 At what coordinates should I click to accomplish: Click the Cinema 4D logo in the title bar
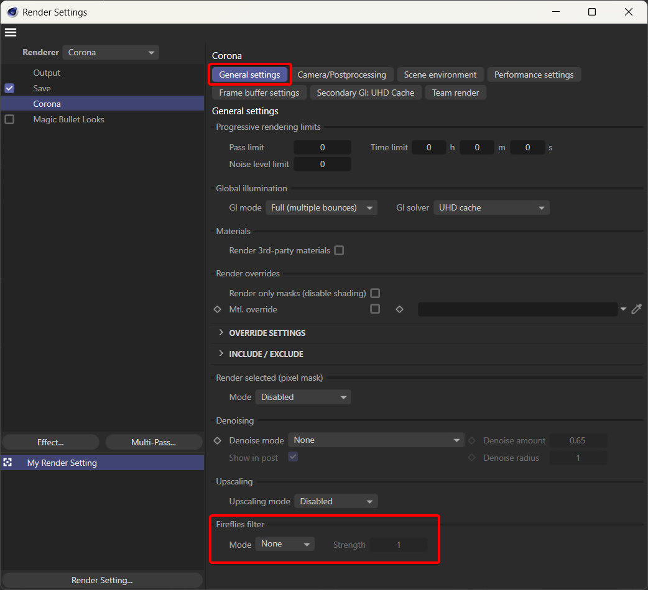[x=12, y=12]
